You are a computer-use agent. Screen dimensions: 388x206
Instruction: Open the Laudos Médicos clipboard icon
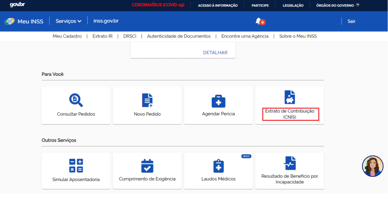click(x=218, y=166)
